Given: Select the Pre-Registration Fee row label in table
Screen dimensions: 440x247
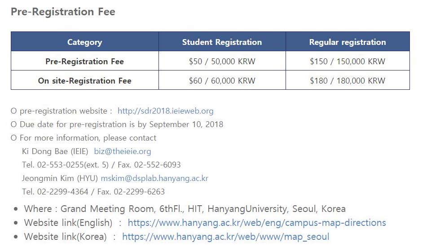Looking at the screenshot, I should tap(84, 62).
